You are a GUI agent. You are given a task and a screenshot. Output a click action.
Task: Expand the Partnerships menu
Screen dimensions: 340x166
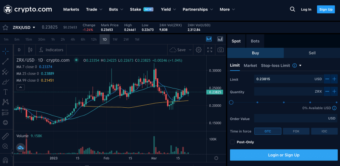coord(198,9)
